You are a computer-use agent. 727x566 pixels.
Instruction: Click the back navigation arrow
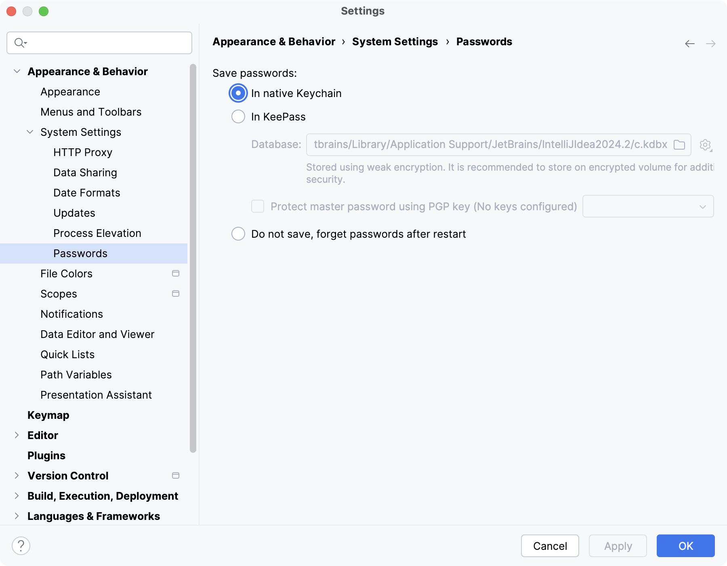pyautogui.click(x=689, y=44)
